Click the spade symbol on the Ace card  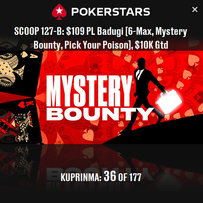coord(24,55)
